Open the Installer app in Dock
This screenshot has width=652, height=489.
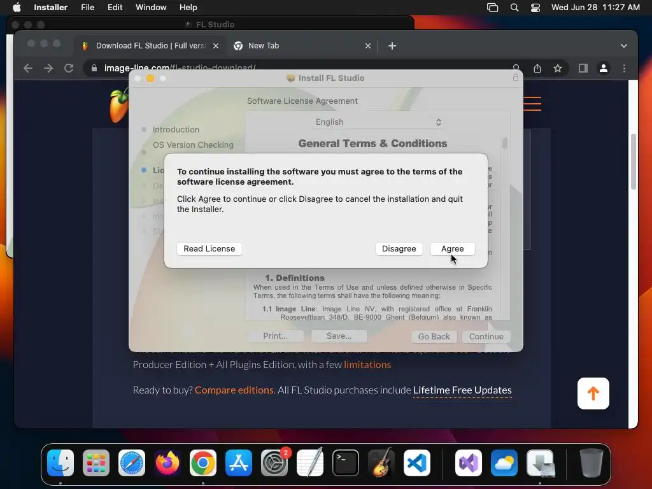click(540, 463)
